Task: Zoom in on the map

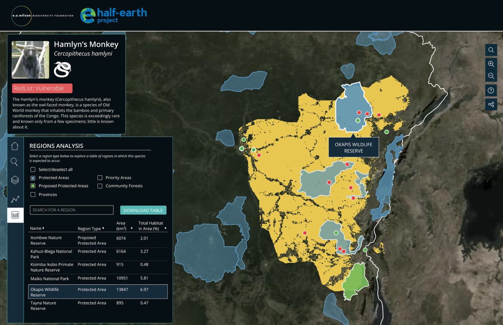Action: (x=491, y=64)
